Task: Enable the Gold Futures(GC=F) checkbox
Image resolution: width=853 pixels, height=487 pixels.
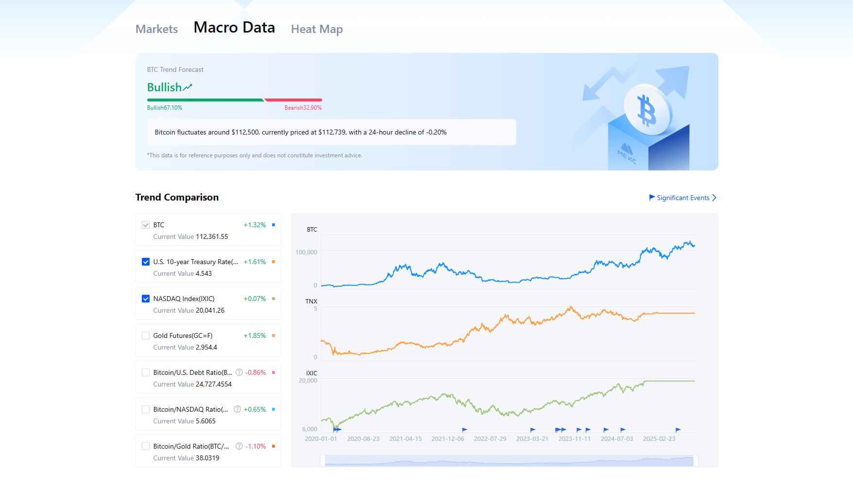Action: coord(146,336)
